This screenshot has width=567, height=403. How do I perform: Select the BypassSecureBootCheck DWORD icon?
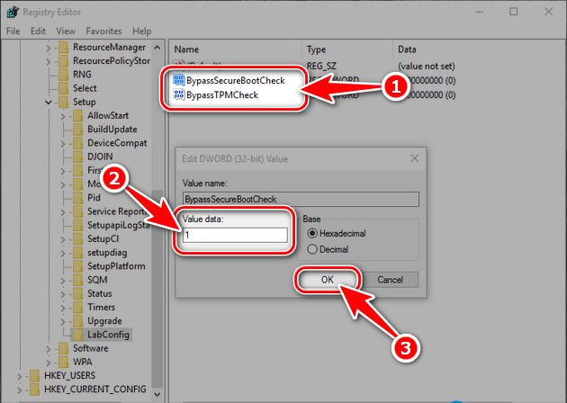(178, 80)
